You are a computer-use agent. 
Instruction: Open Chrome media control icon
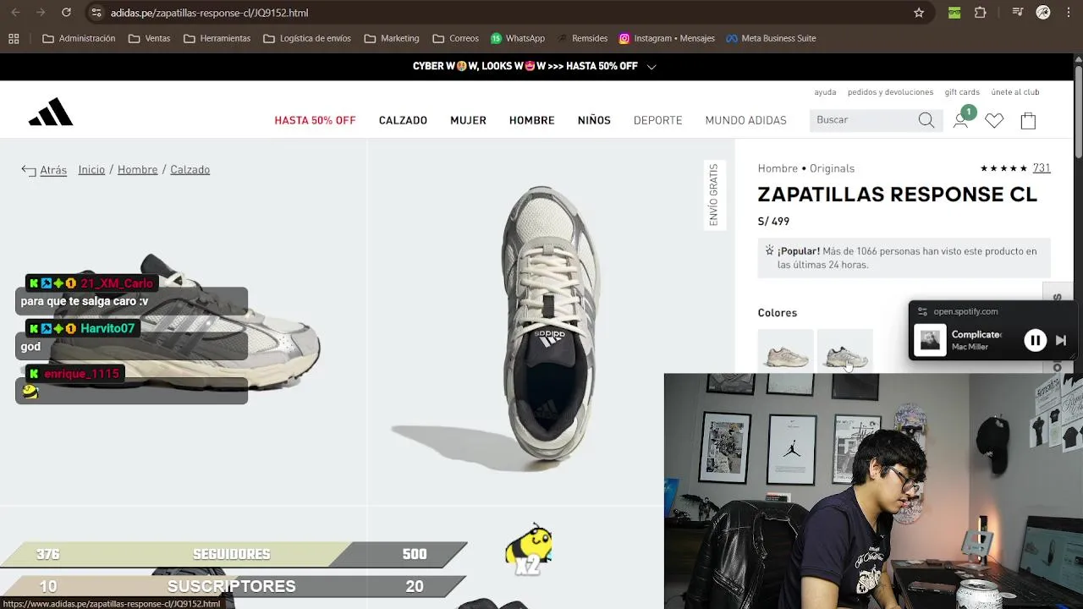pos(1019,13)
